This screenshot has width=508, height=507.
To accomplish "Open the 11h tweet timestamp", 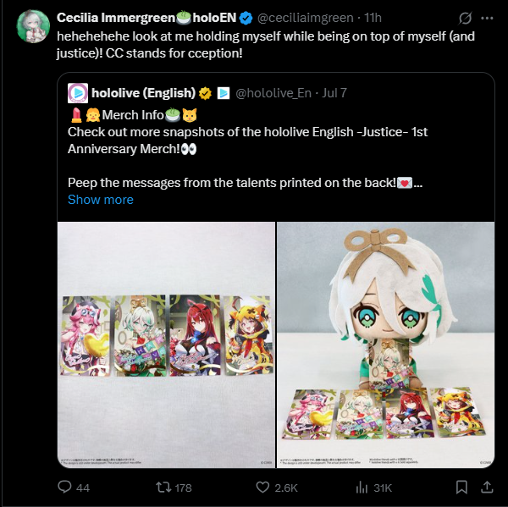I will [371, 18].
